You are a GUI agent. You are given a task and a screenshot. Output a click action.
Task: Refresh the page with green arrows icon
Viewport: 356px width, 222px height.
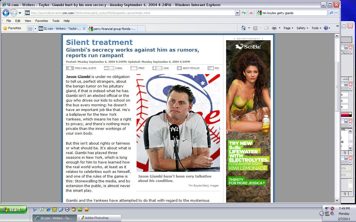pyautogui.click(x=244, y=13)
